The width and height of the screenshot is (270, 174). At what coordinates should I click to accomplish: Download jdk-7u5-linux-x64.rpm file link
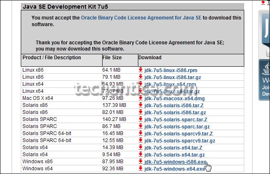point(170,85)
